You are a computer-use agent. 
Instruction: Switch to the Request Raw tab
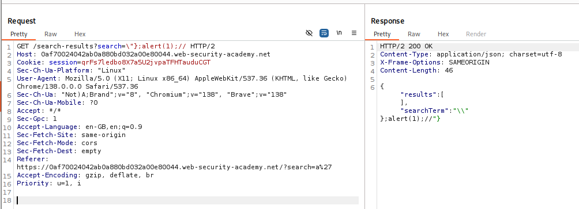pyautogui.click(x=51, y=34)
